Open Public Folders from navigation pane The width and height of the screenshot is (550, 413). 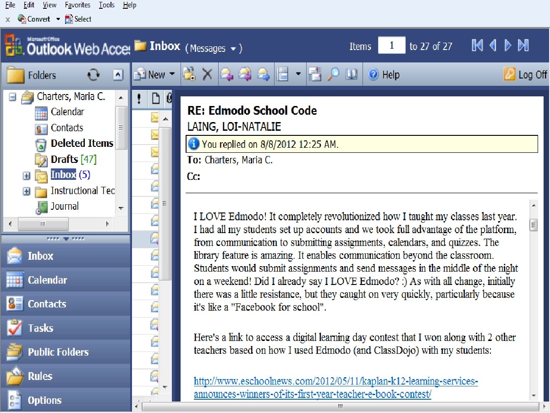pos(66,352)
